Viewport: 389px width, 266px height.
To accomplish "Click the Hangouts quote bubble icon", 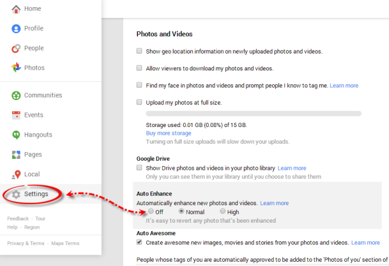I will point(16,135).
